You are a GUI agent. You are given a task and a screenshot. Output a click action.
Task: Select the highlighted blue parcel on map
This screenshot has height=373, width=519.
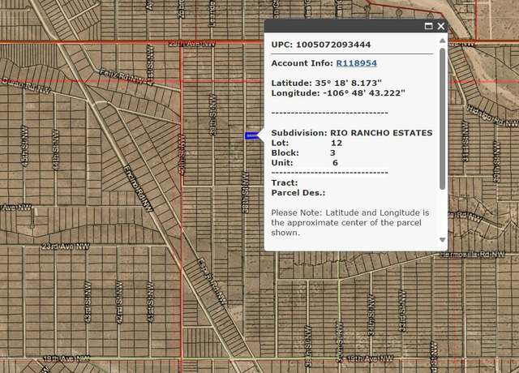251,135
